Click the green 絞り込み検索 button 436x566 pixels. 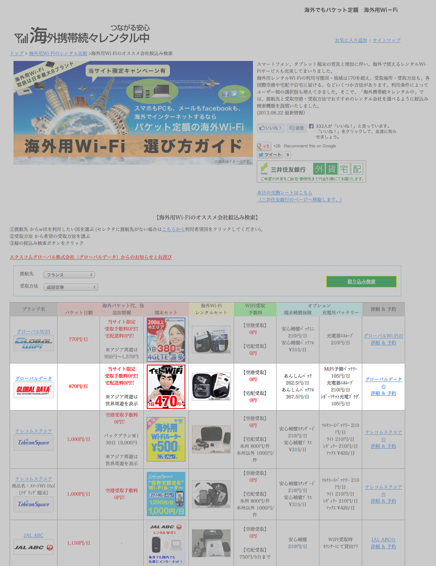tap(361, 282)
